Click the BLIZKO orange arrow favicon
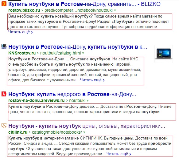The image size is (179, 158). [4, 4]
